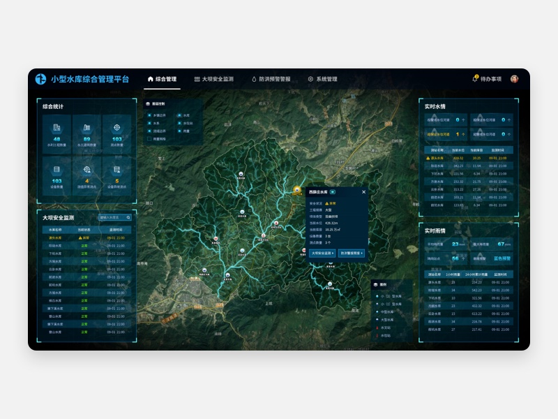The width and height of the screenshot is (558, 419).
Task: Click the abnormal device icon above count 5
Action: (x=116, y=169)
